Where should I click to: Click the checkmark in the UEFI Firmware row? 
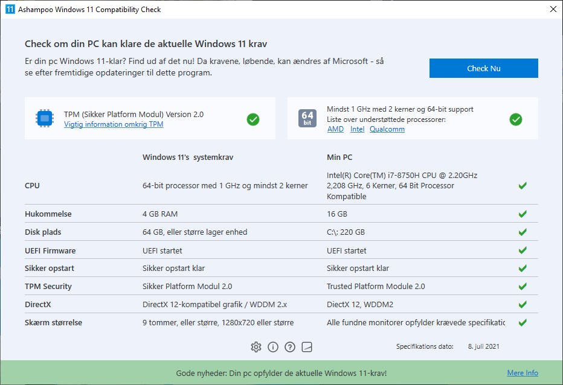(523, 250)
